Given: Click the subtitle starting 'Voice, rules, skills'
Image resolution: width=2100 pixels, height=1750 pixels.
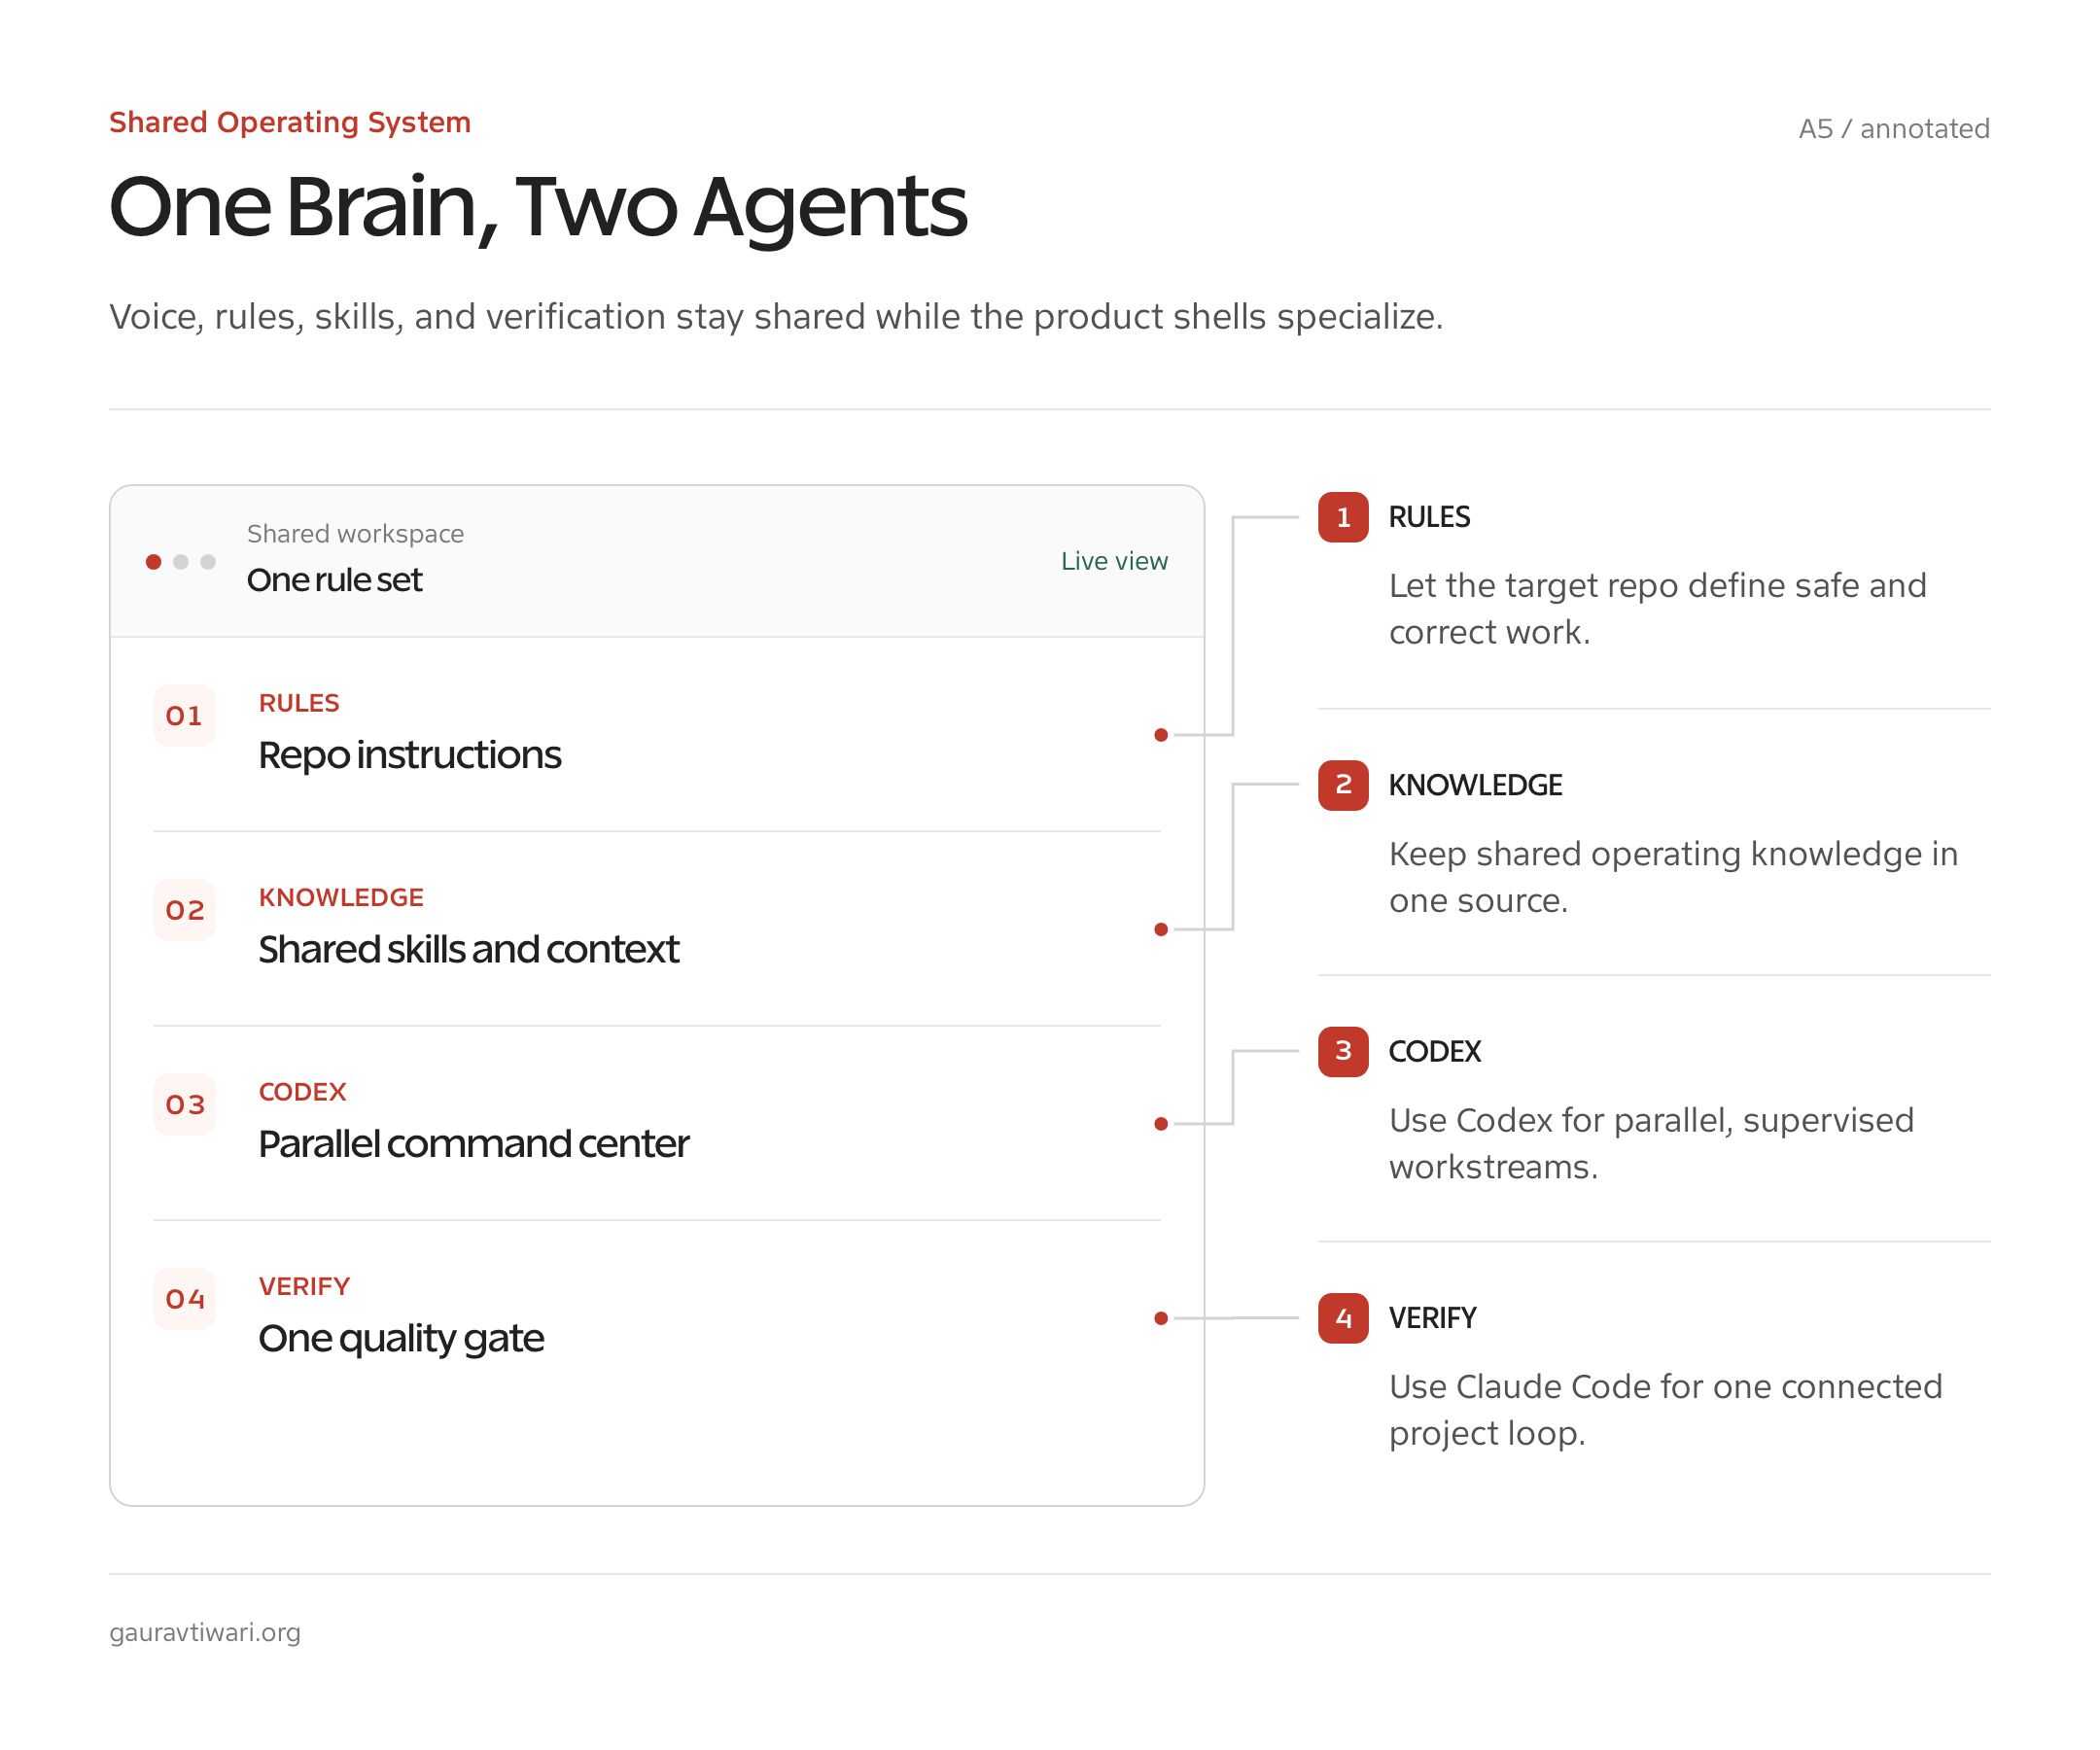Looking at the screenshot, I should pyautogui.click(x=776, y=317).
